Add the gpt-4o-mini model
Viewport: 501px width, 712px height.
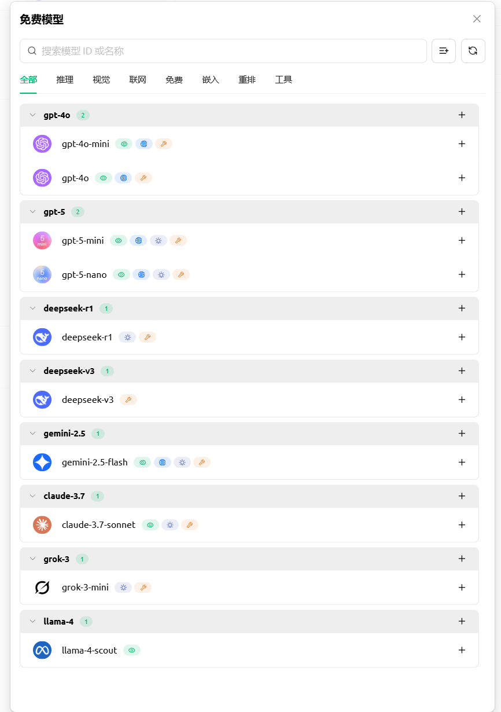[x=462, y=144]
